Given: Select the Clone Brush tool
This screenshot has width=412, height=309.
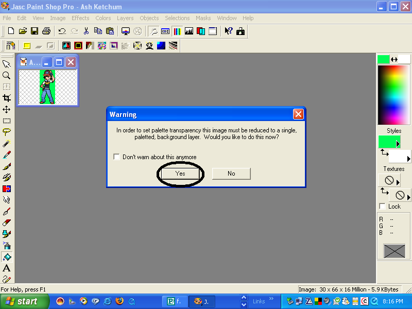Looking at the screenshot, I should tap(7, 177).
